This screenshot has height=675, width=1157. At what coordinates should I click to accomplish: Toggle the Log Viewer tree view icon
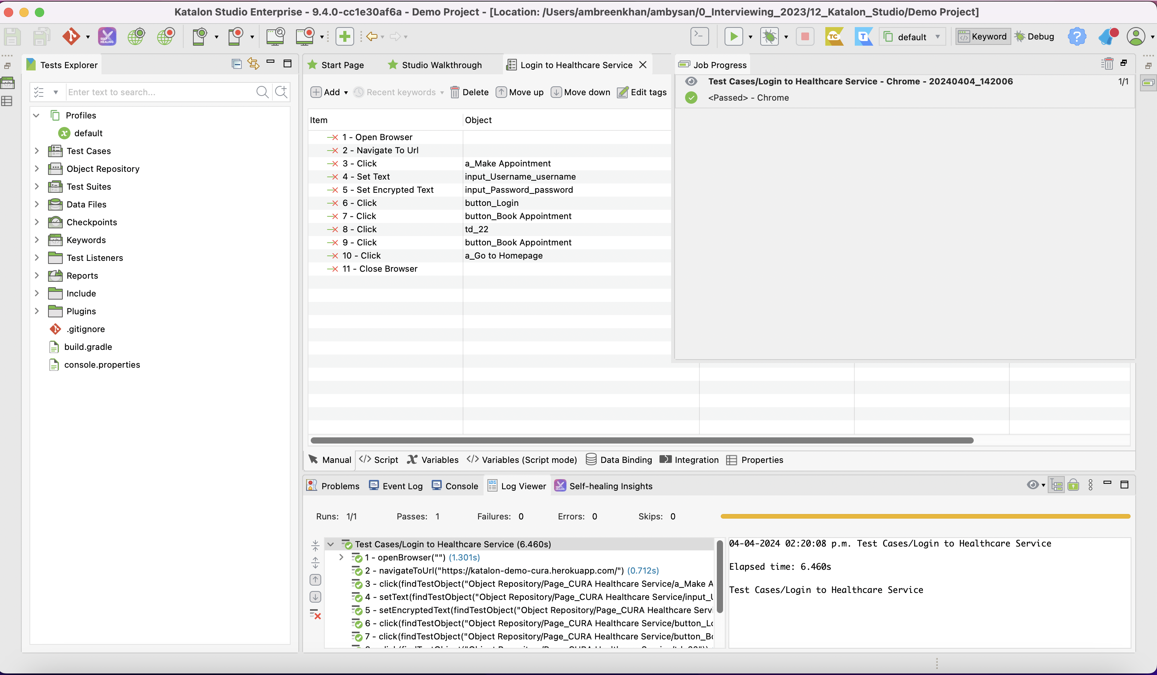coord(1057,485)
